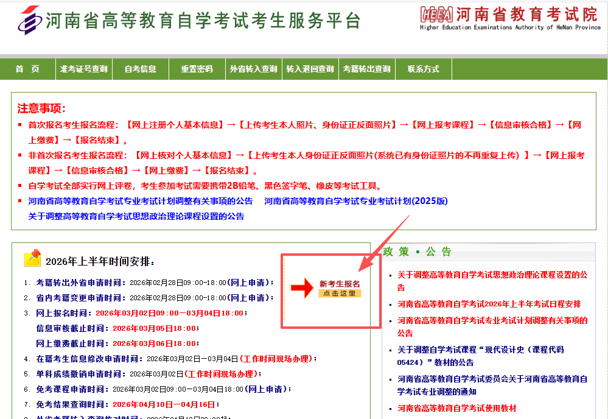Go to 重置密码 in navigation bar
The image size is (608, 419).
(197, 69)
